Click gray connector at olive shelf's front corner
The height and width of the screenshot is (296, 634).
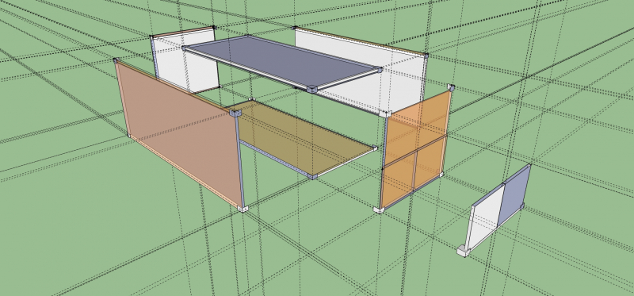click(x=312, y=176)
